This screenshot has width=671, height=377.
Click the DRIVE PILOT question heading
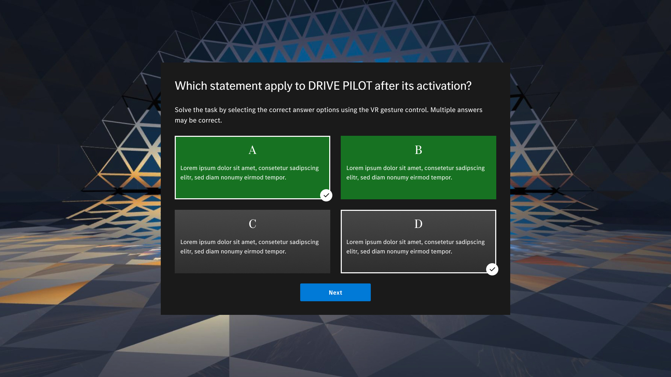[323, 86]
